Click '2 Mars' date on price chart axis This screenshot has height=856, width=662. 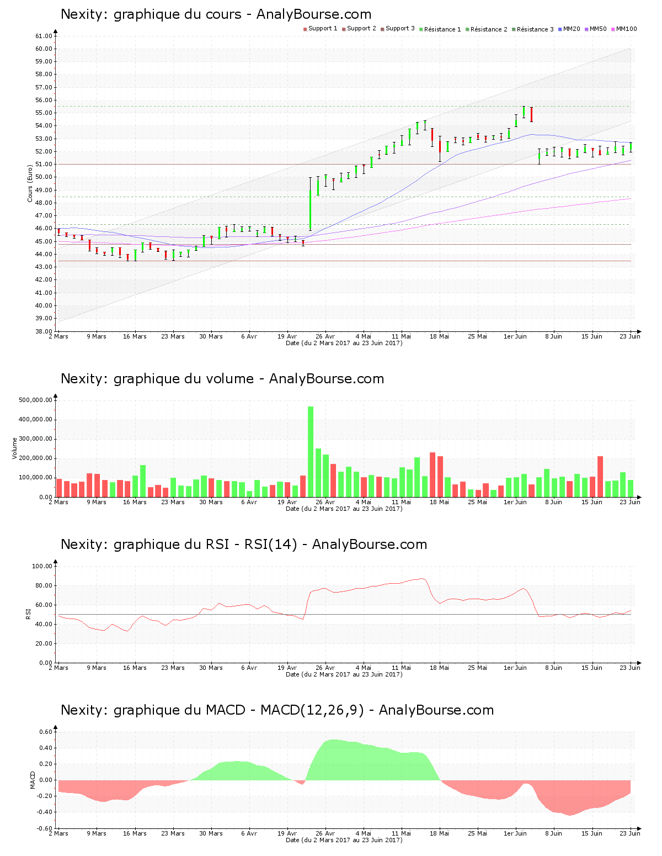[58, 336]
